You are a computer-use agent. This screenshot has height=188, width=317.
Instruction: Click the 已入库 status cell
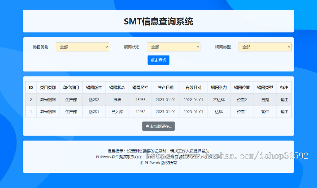(117, 112)
